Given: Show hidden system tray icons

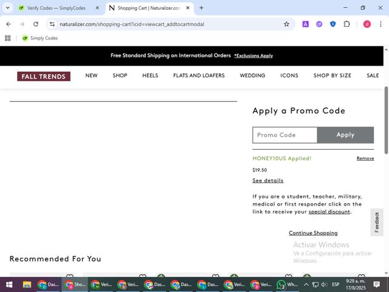Looking at the screenshot, I should click(x=306, y=285).
